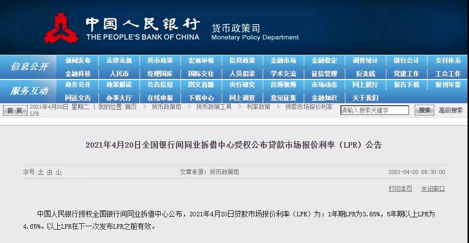Go to 办事大厅 section
469x243 pixels.
119,98
